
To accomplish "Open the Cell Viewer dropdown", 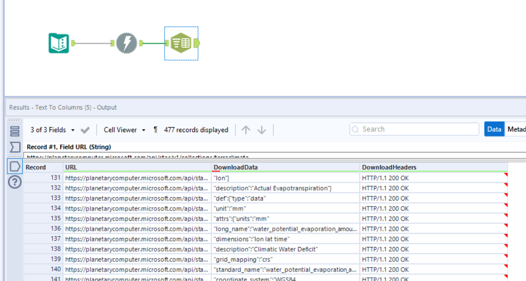I will tap(124, 130).
